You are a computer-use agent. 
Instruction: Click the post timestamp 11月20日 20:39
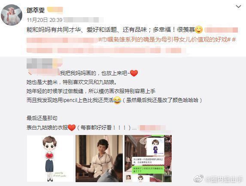tap(45, 20)
